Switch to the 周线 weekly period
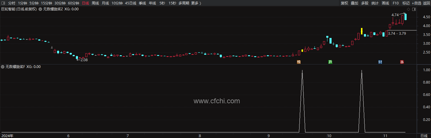Screen dimensions: 431x138 (95, 3)
